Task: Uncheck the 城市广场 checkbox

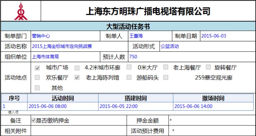Action: [x=37, y=68]
